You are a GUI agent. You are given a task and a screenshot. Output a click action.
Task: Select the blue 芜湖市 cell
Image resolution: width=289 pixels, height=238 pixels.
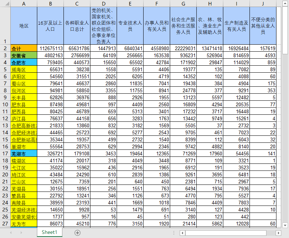click(x=24, y=154)
